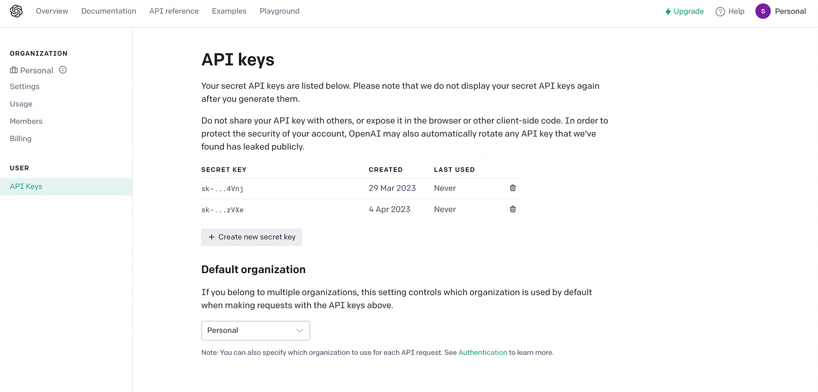This screenshot has width=818, height=392.
Task: Open the Personal account menu label
Action: 790,11
